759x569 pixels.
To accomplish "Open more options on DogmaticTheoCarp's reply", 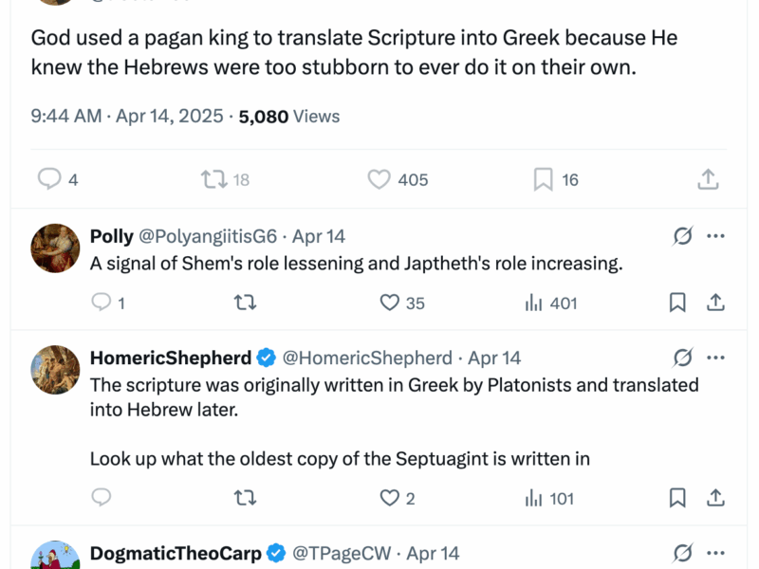I will 716,553.
